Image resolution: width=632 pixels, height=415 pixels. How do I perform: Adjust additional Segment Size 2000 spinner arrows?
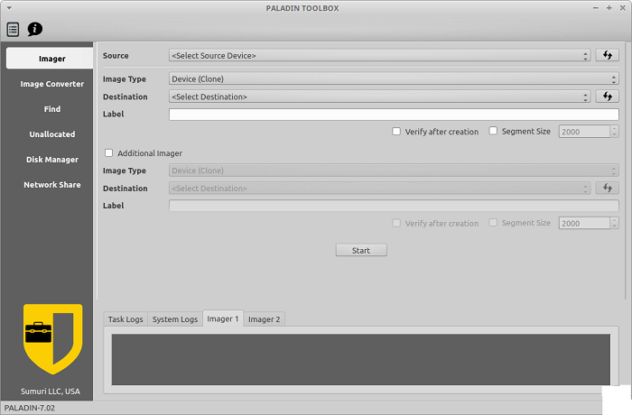[614, 223]
